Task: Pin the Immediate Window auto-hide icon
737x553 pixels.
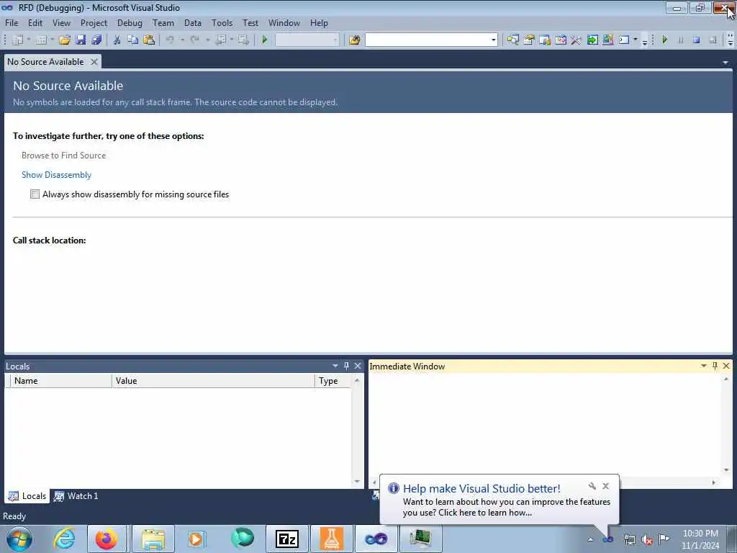Action: point(715,366)
